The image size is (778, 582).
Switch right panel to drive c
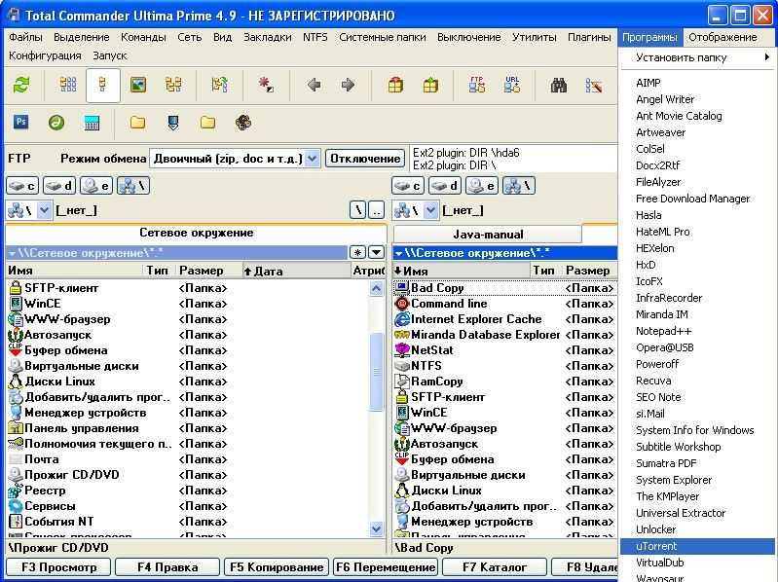[x=408, y=186]
